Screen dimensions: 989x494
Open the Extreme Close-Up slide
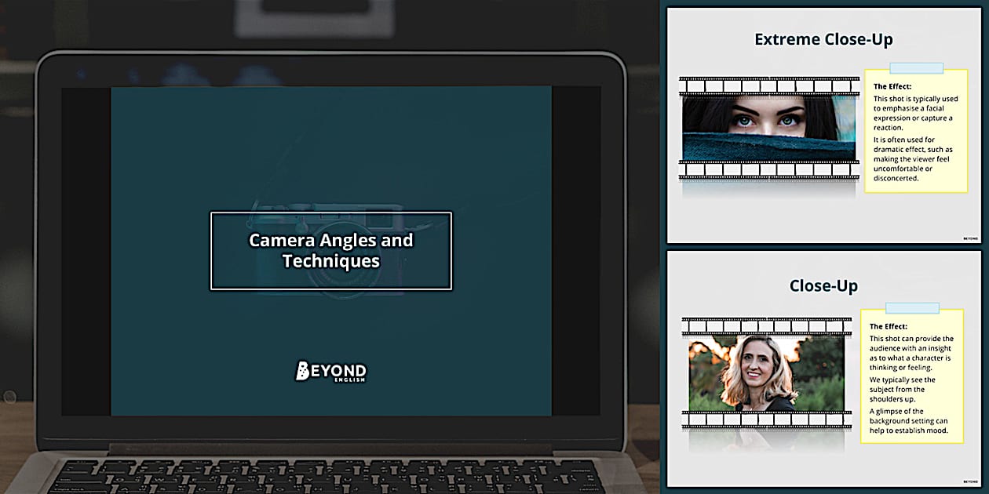[x=823, y=122]
